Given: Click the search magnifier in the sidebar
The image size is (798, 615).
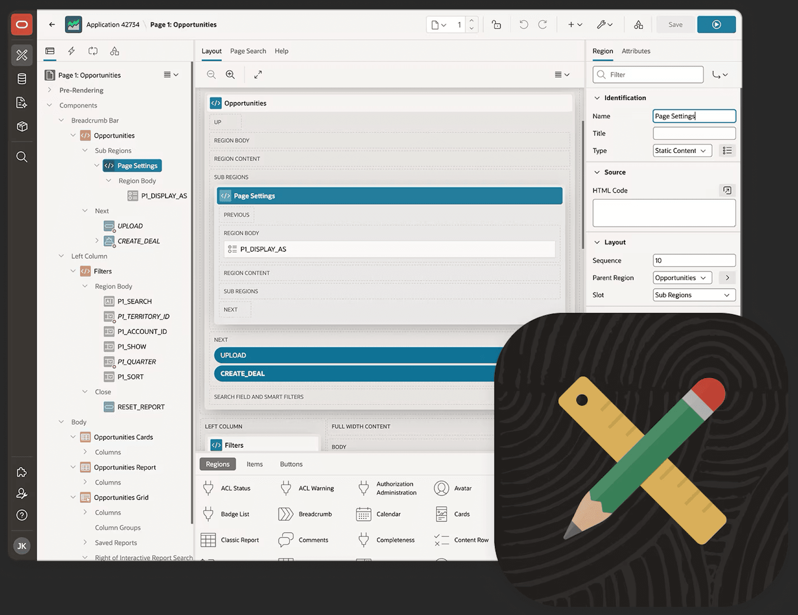Looking at the screenshot, I should 22,157.
